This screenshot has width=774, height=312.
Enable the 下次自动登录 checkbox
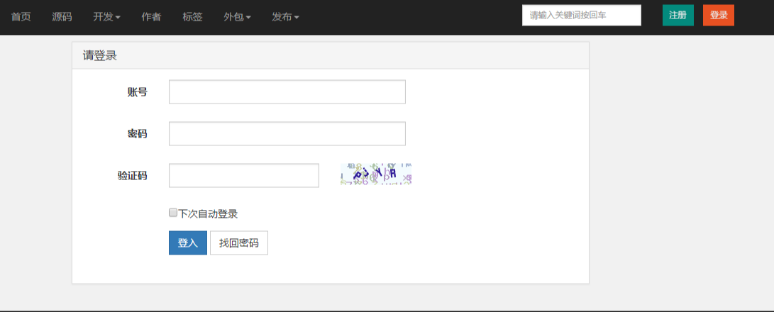(x=173, y=213)
